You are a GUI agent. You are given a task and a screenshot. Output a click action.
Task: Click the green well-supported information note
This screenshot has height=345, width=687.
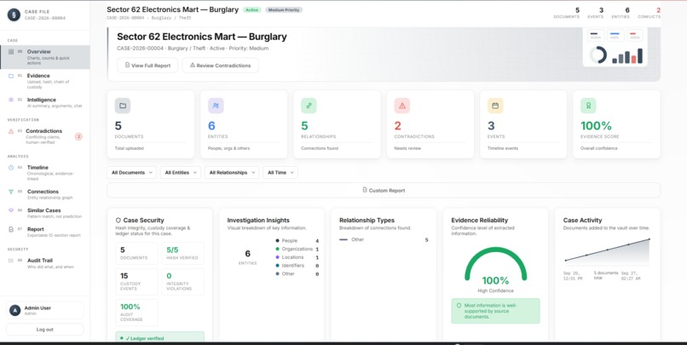(x=495, y=311)
